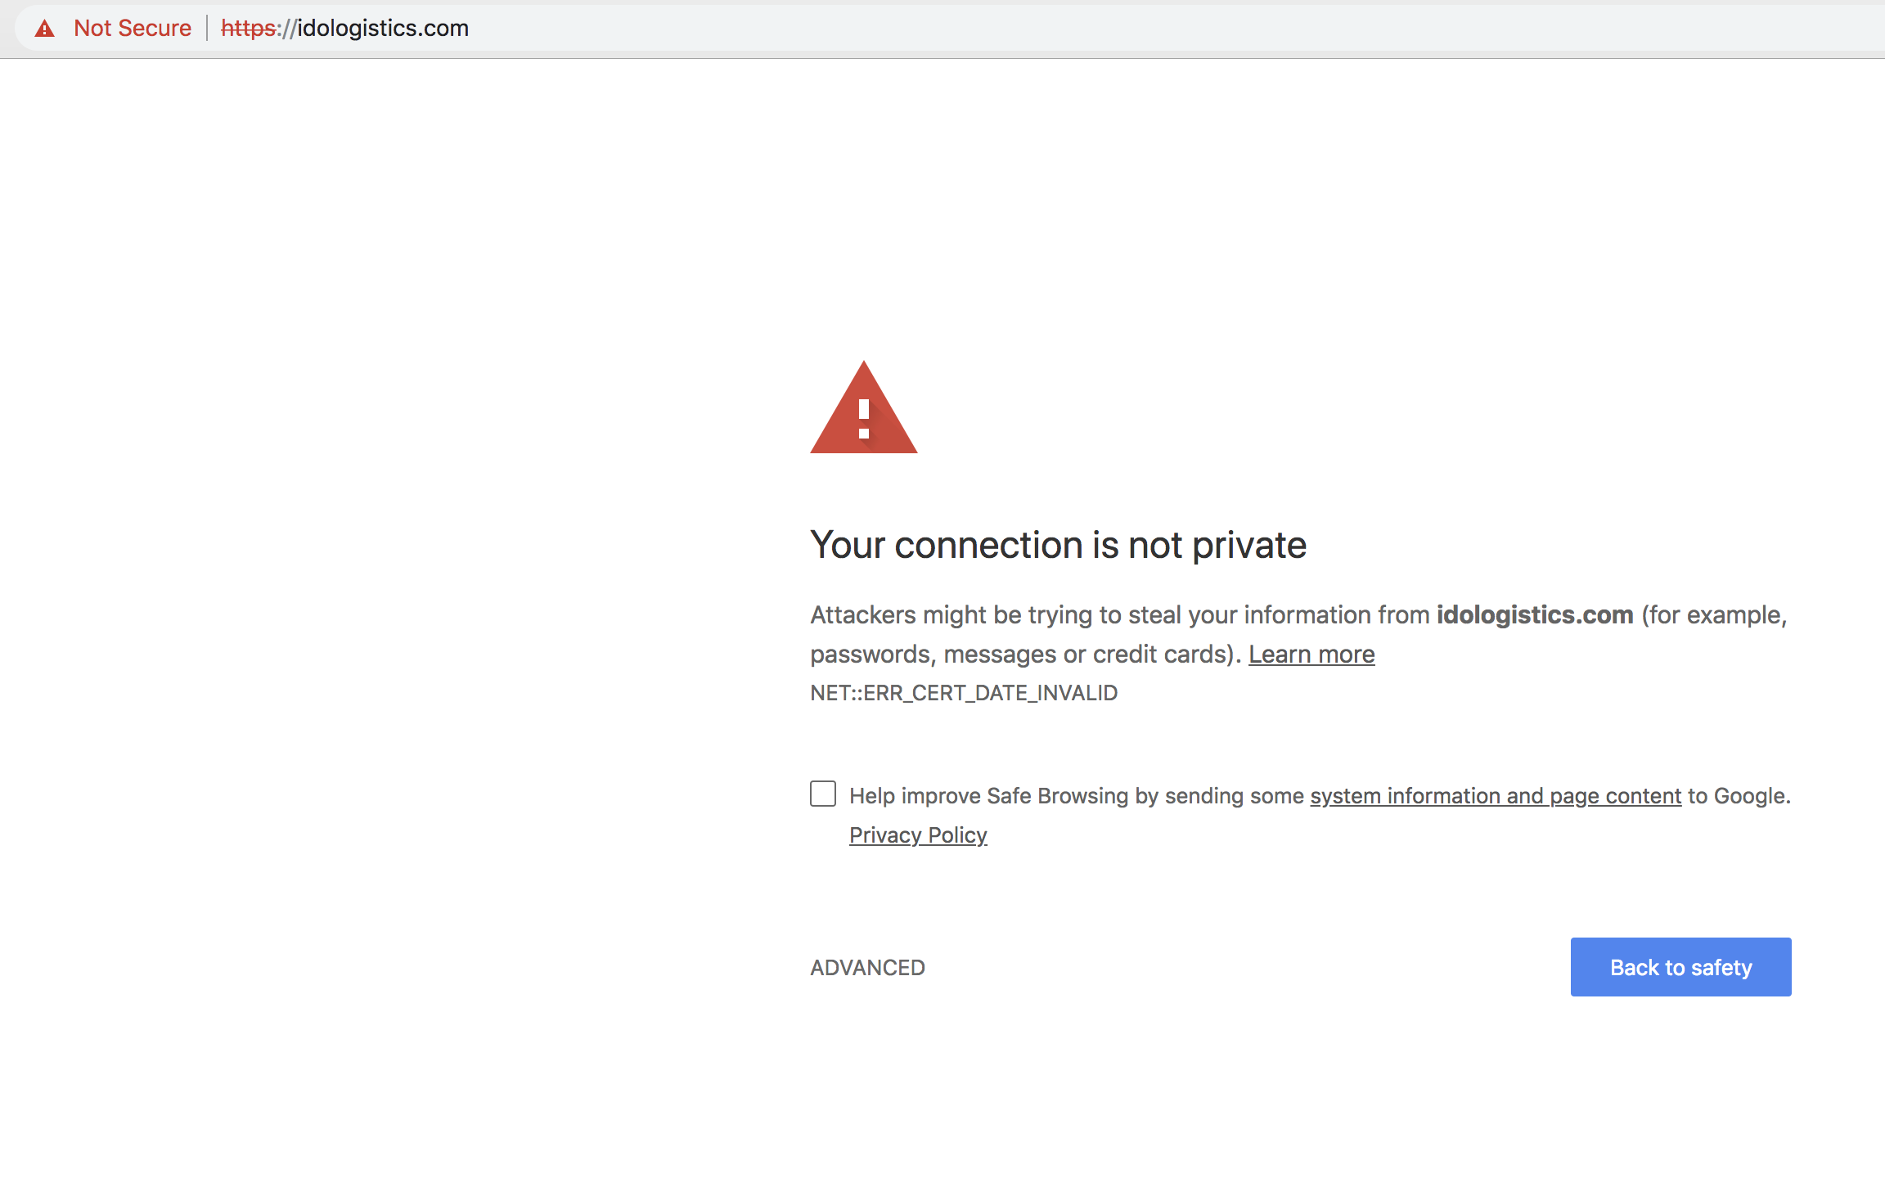Click the "Not Secure" label in address bar

[x=133, y=29]
